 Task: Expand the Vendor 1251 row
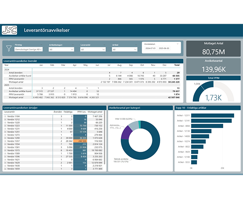[5, 132]
